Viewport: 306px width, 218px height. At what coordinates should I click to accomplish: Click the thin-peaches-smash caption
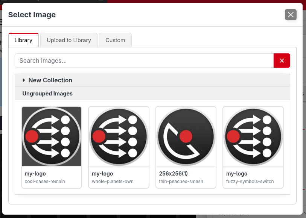coord(181,182)
